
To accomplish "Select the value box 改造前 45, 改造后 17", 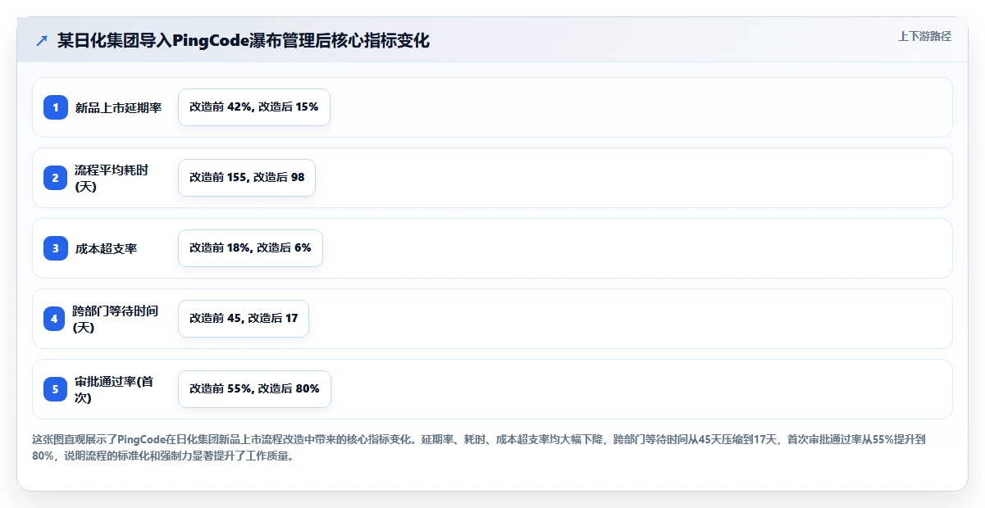I will pyautogui.click(x=244, y=319).
